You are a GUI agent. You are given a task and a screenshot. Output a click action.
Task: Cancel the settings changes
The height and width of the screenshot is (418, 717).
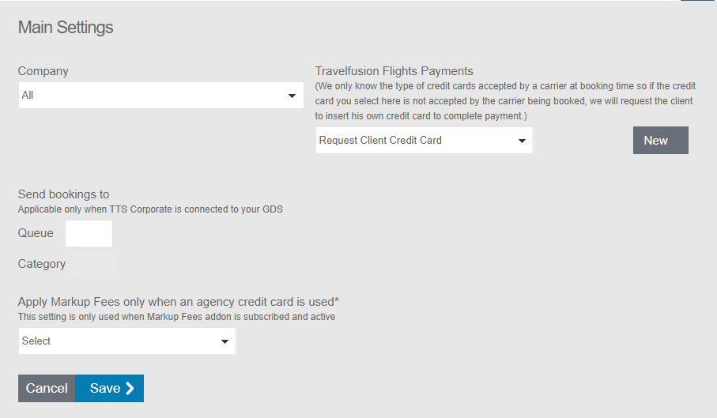click(47, 388)
